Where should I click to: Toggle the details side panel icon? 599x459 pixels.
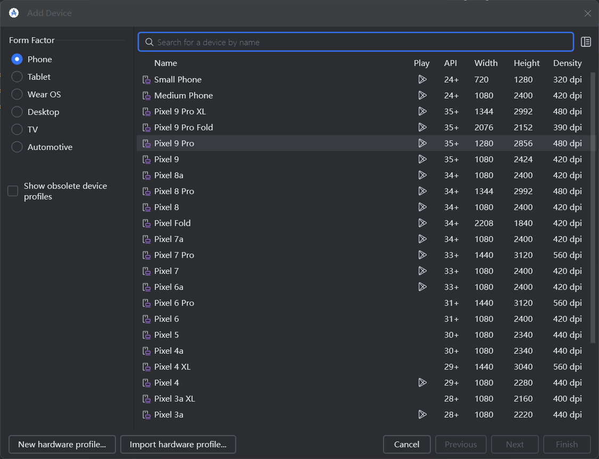point(586,42)
